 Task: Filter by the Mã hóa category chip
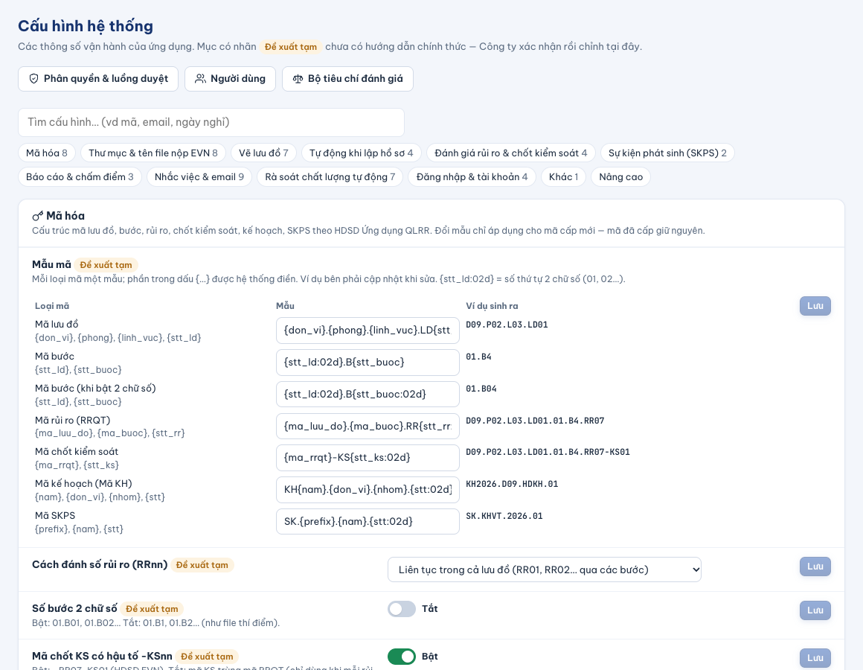click(x=47, y=153)
